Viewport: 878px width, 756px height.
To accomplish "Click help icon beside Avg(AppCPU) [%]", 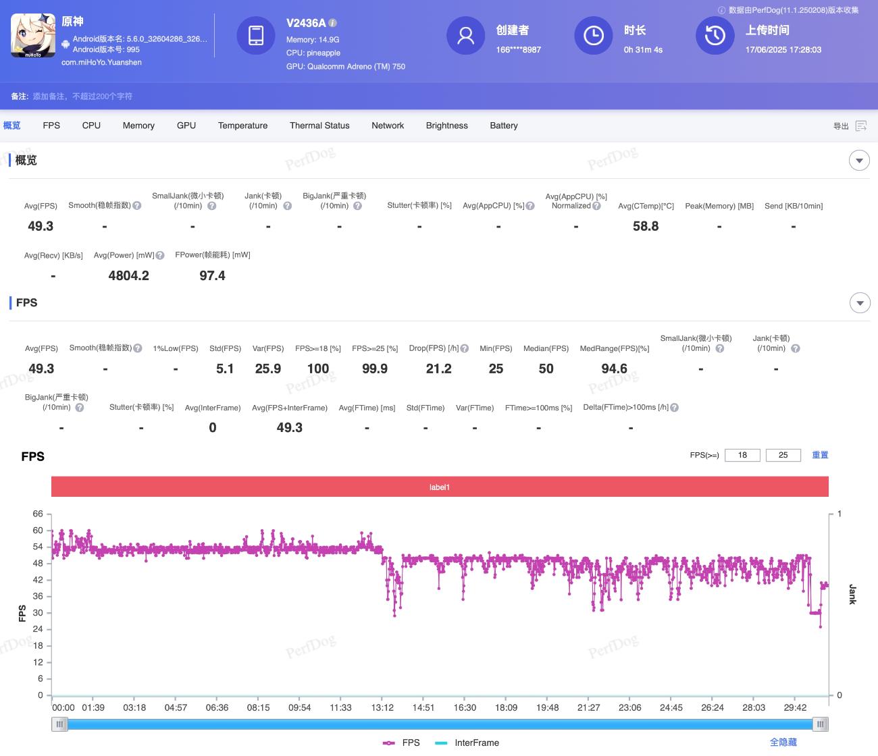I will (530, 206).
